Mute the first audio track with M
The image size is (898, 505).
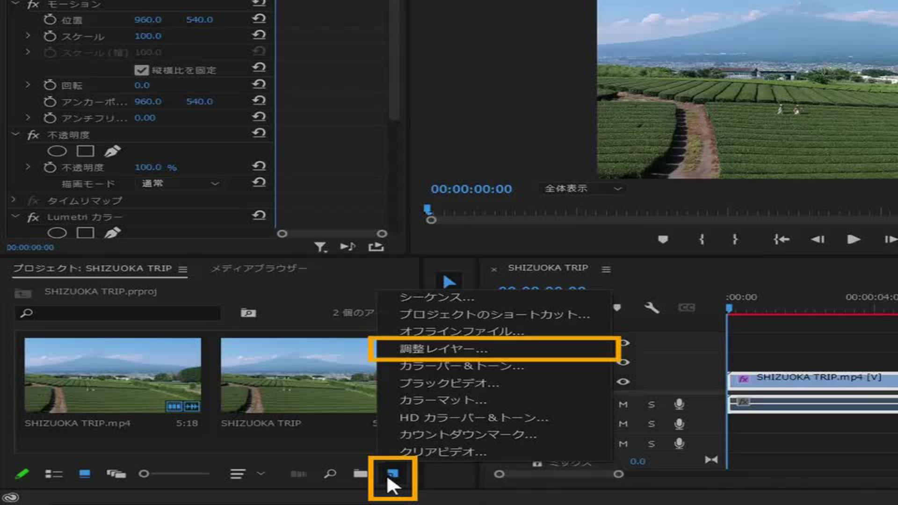click(623, 404)
